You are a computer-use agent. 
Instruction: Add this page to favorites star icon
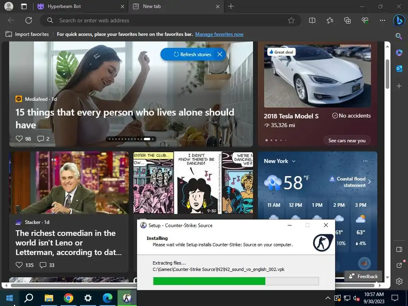pos(291,20)
